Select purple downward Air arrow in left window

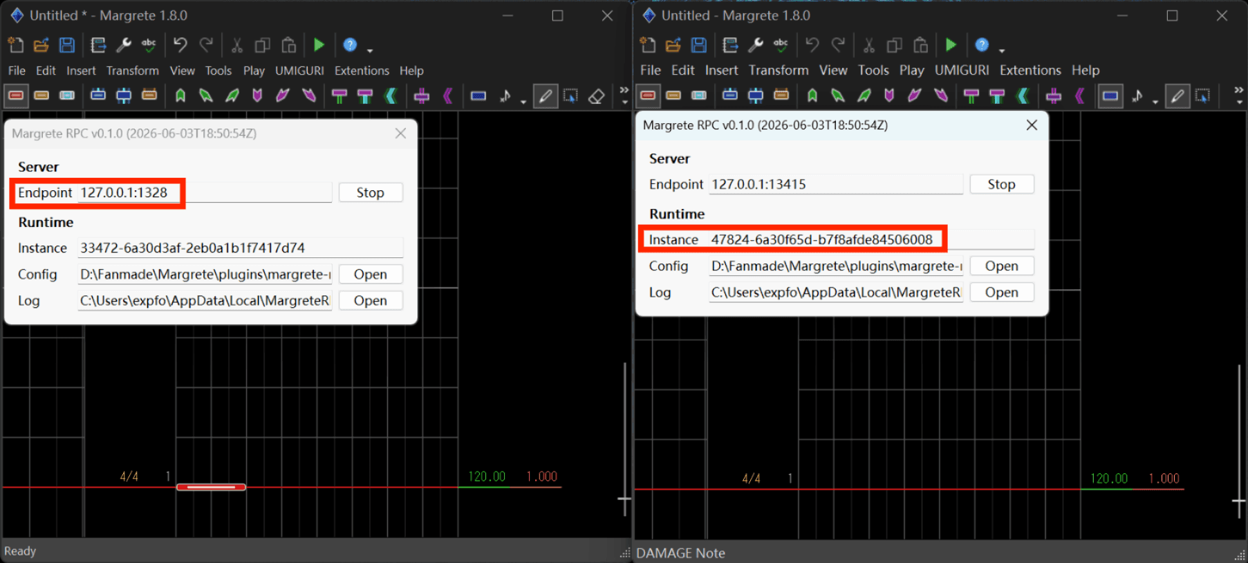pyautogui.click(x=257, y=95)
